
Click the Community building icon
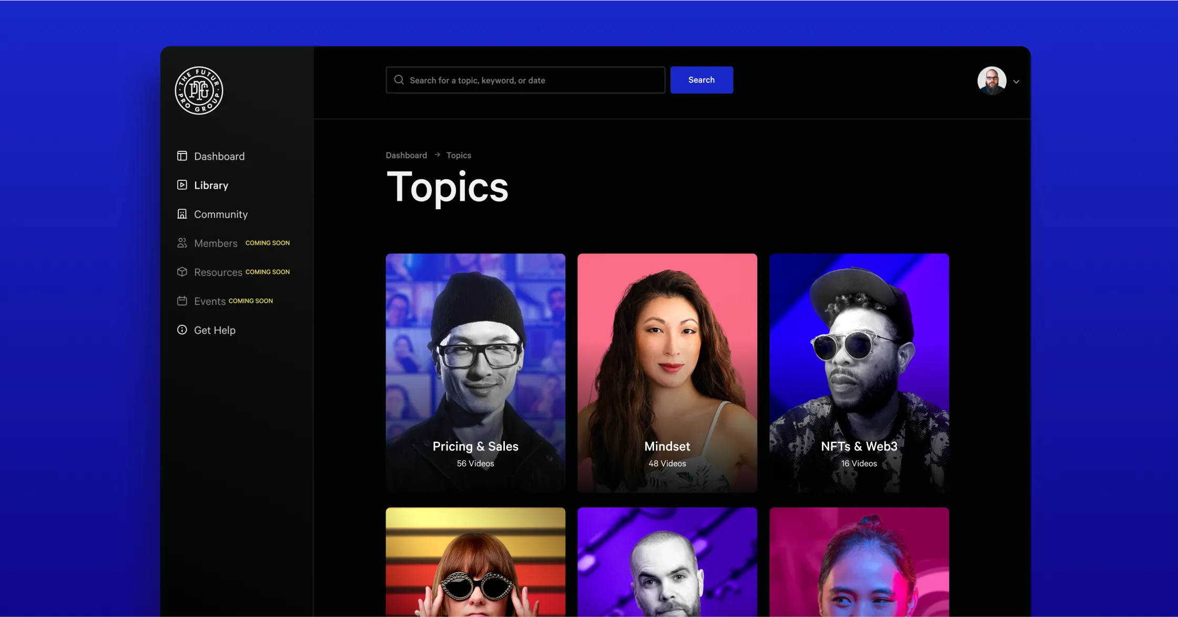(182, 214)
